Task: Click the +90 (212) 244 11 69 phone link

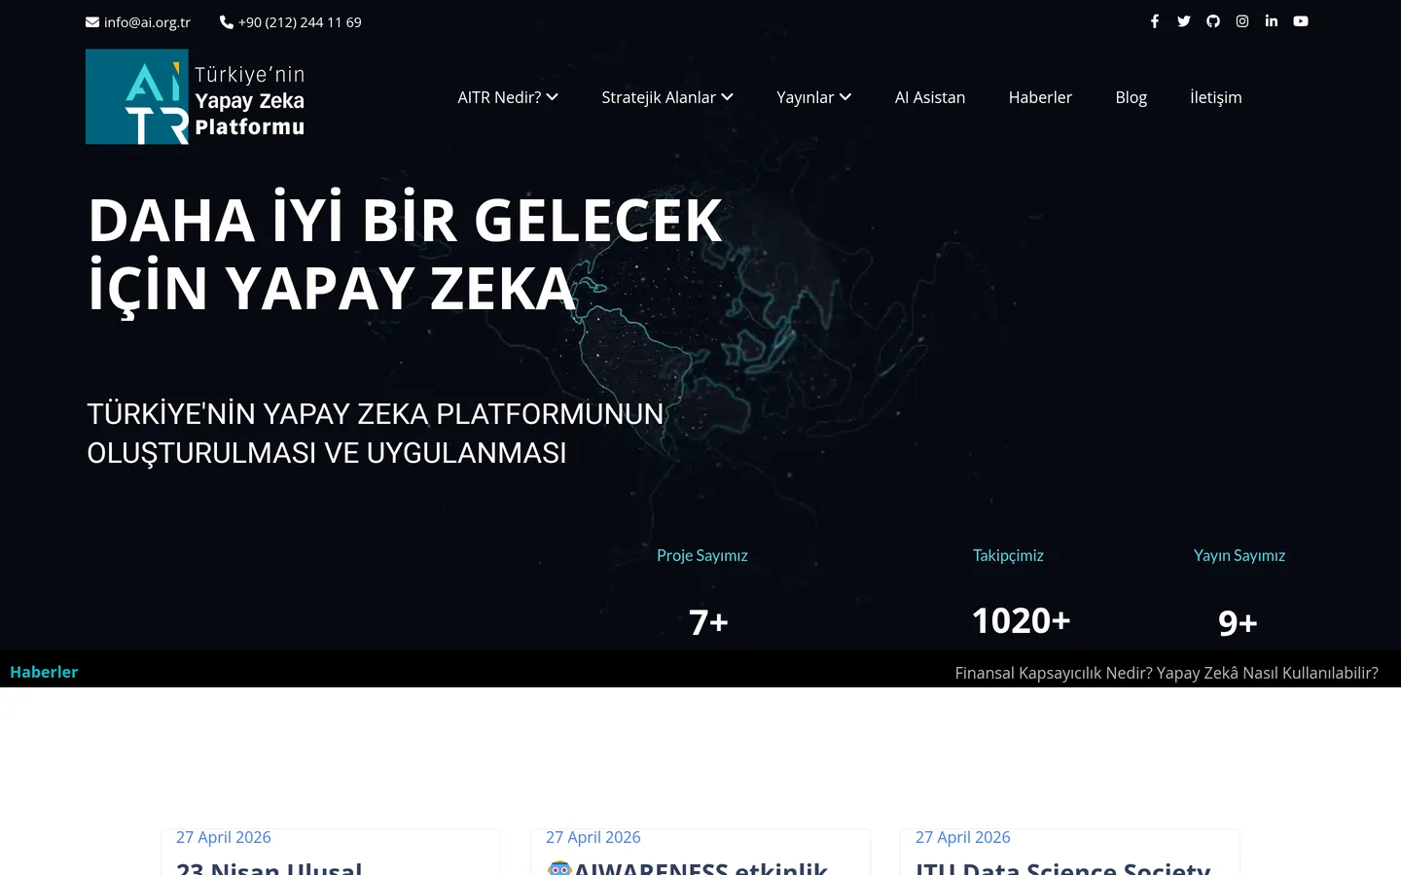Action: coord(300,22)
